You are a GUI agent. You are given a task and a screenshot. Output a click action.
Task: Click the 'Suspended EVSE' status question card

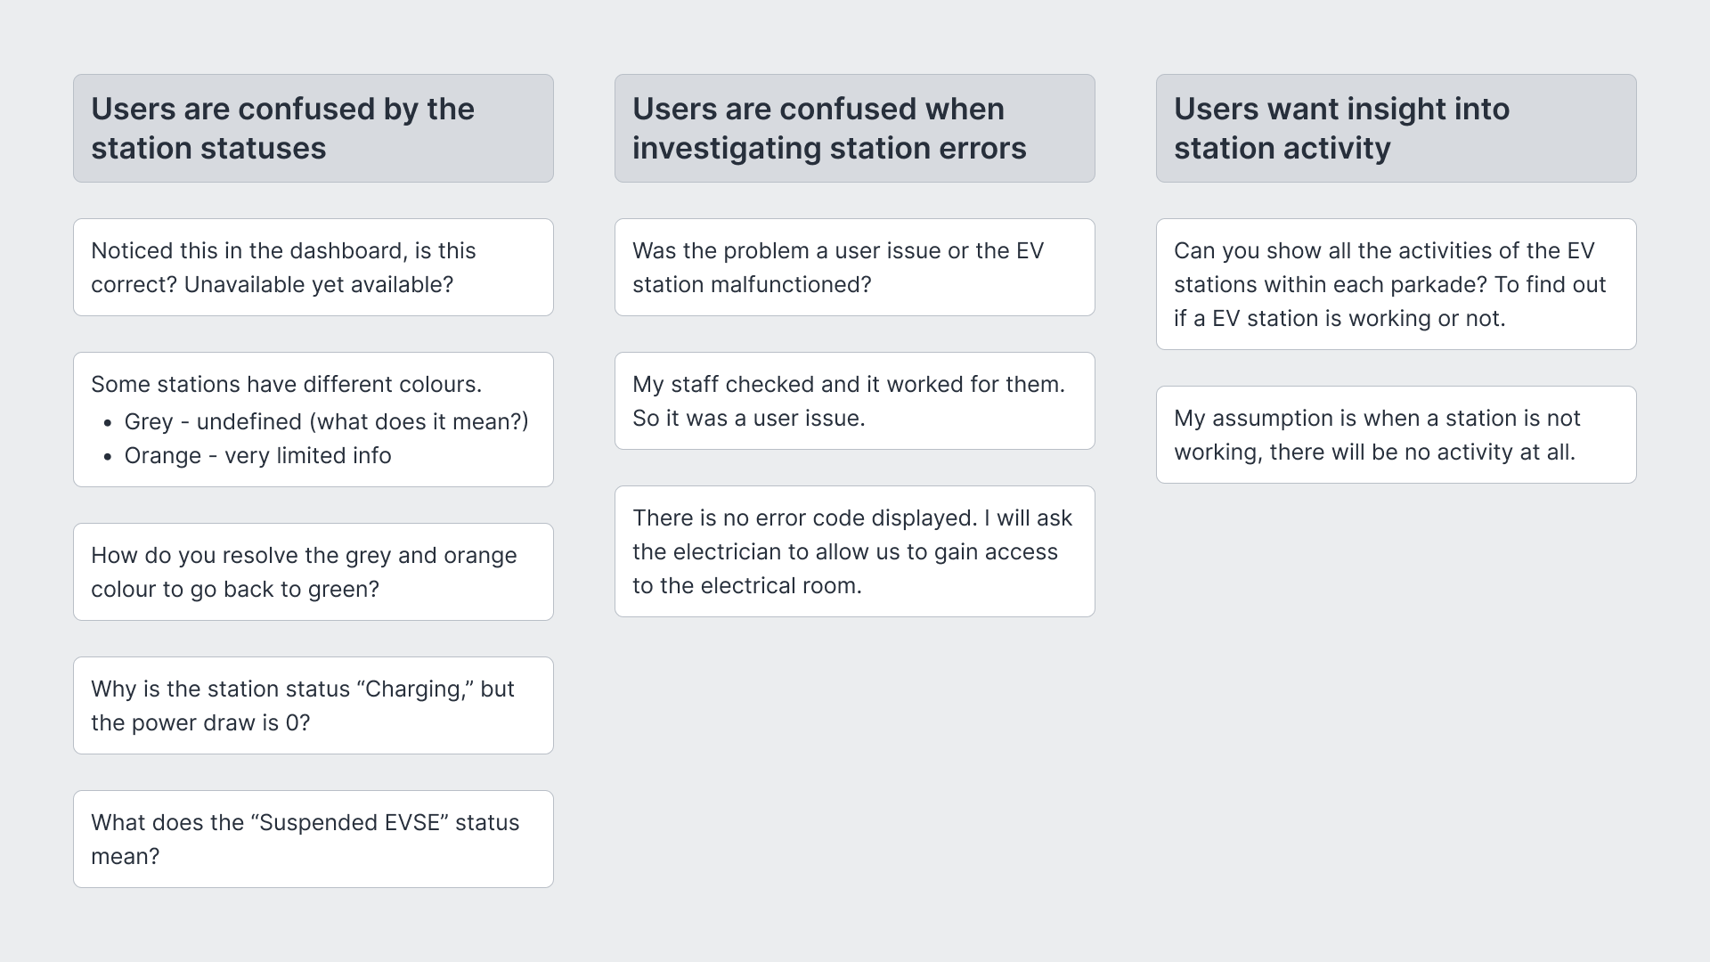pyautogui.click(x=313, y=839)
